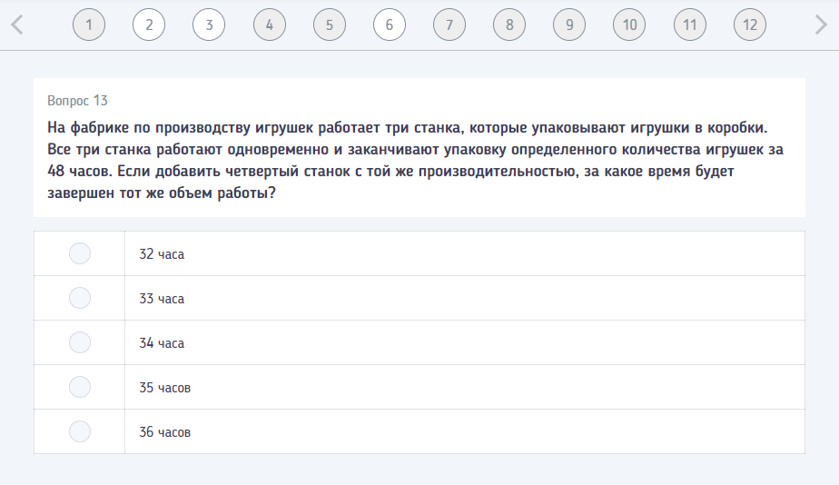Pick the 35 часов radio button
839x485 pixels.
tap(80, 387)
